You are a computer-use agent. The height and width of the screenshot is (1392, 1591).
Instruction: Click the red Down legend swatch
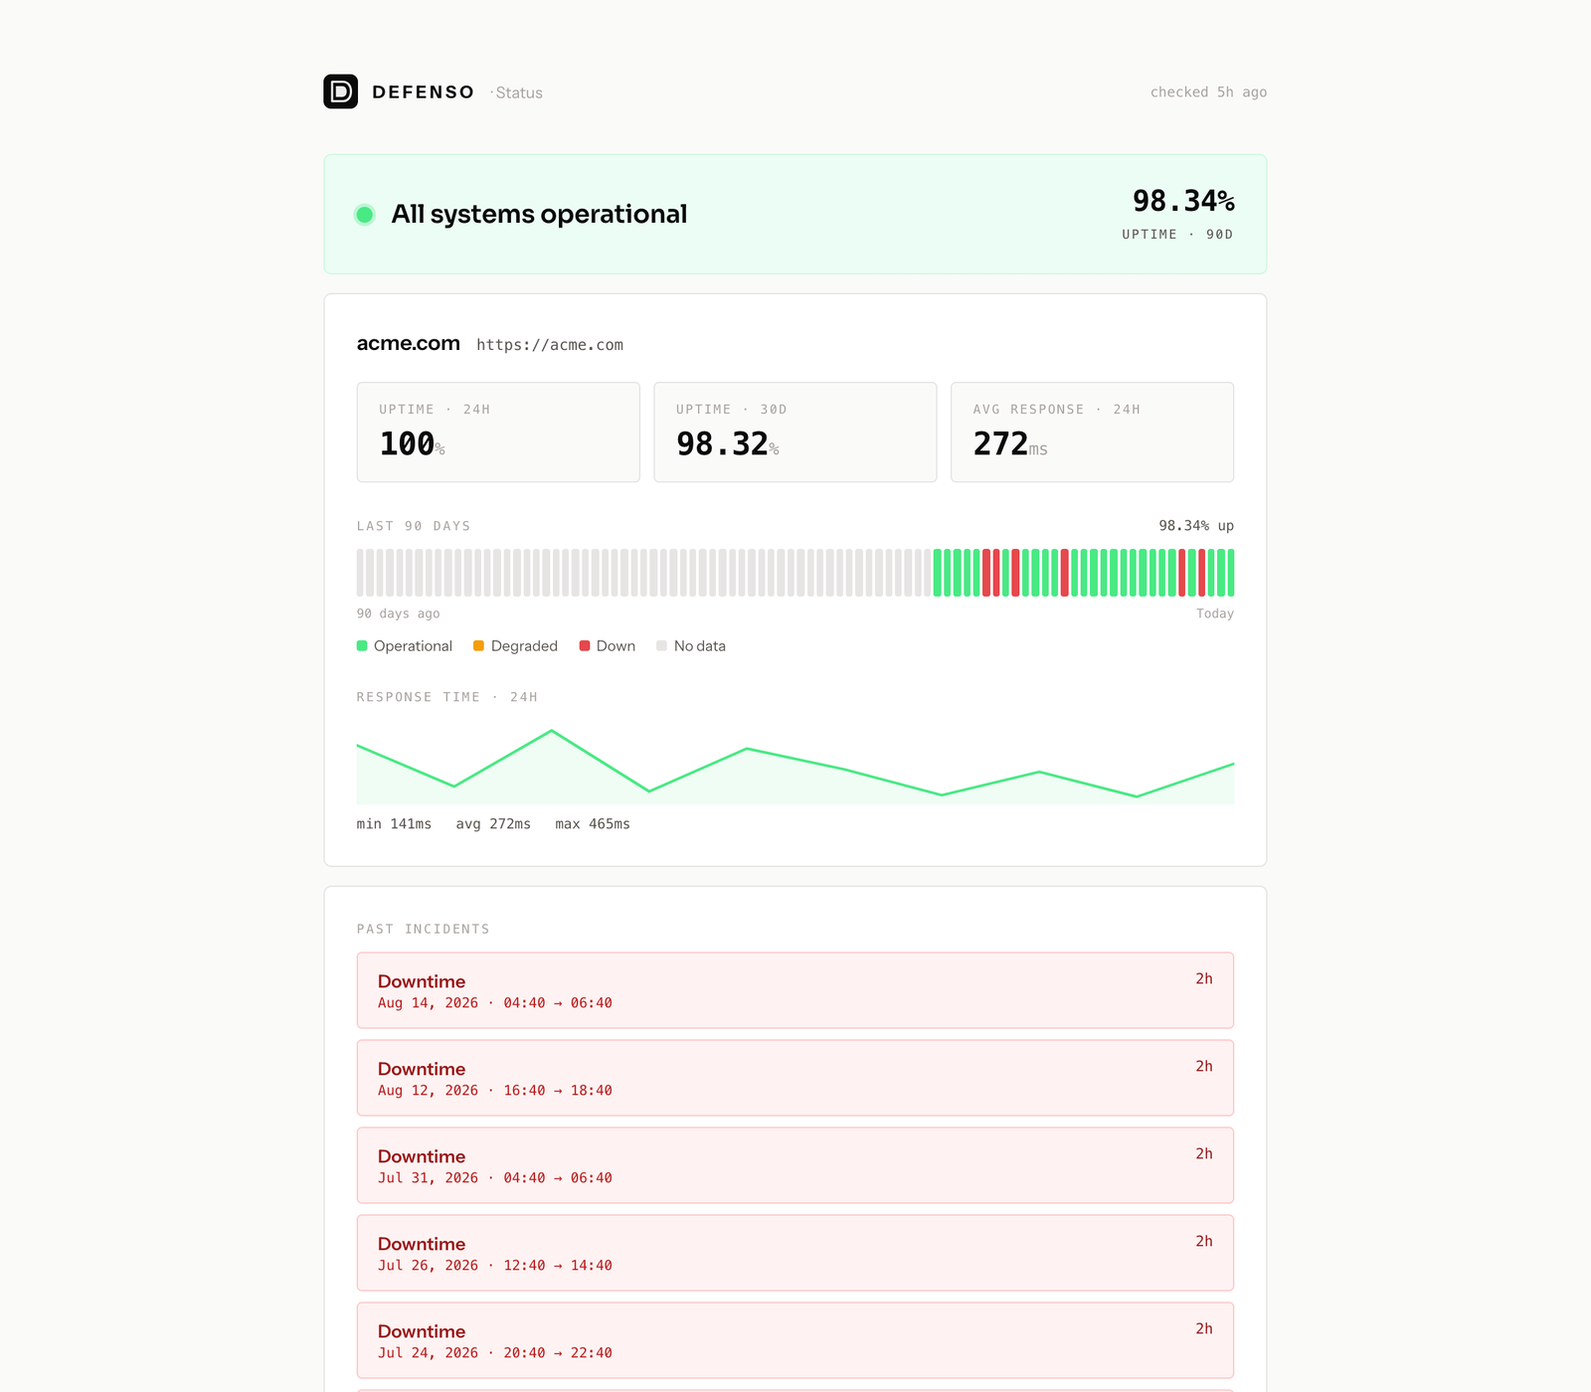click(585, 646)
